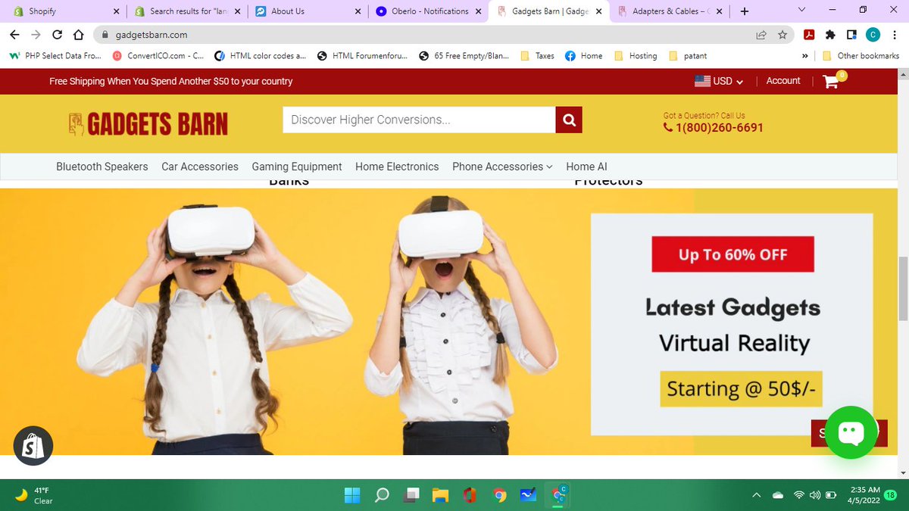This screenshot has height=511, width=909.
Task: Go back with the browser back arrow
Action: pyautogui.click(x=14, y=35)
